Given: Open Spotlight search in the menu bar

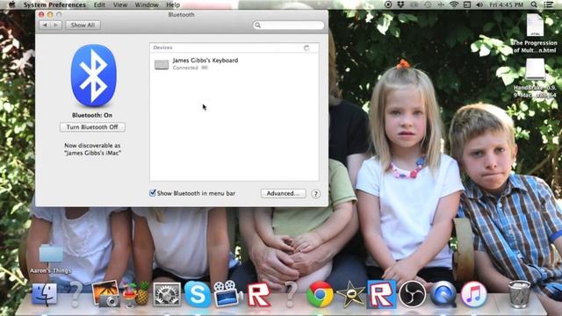Looking at the screenshot, I should pos(534,4).
